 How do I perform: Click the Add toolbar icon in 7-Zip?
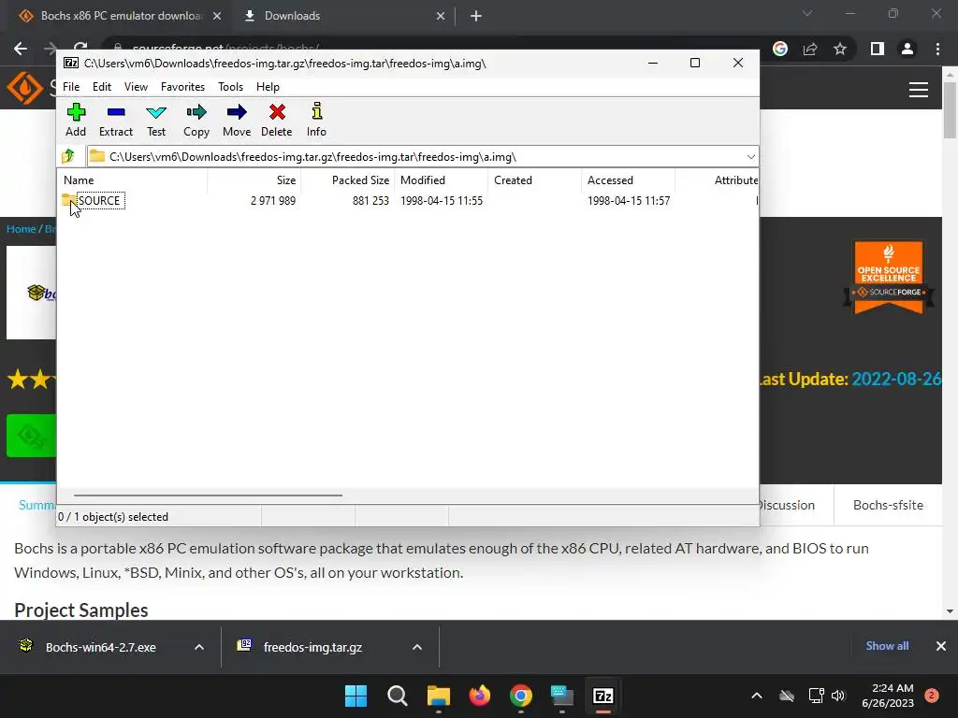[76, 120]
